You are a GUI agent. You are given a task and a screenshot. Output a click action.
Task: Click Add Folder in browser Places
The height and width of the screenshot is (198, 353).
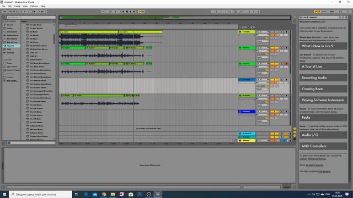12,81
